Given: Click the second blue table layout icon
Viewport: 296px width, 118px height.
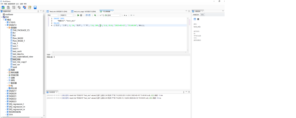Looking at the screenshot, I should (90, 15).
